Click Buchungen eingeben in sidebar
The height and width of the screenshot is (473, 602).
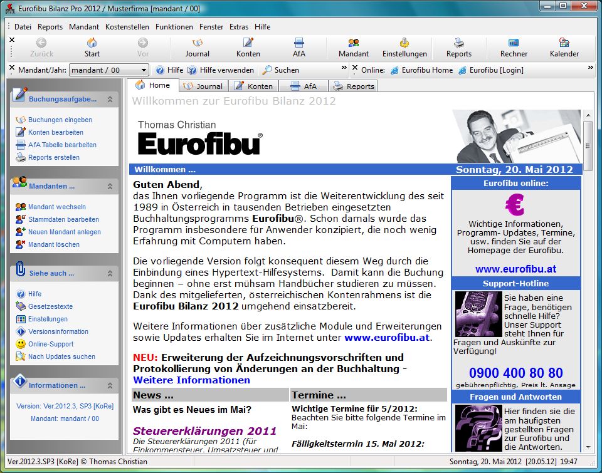pyautogui.click(x=54, y=120)
